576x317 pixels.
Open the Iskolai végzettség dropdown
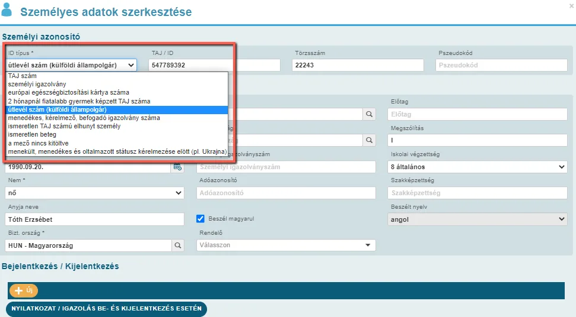(477, 167)
